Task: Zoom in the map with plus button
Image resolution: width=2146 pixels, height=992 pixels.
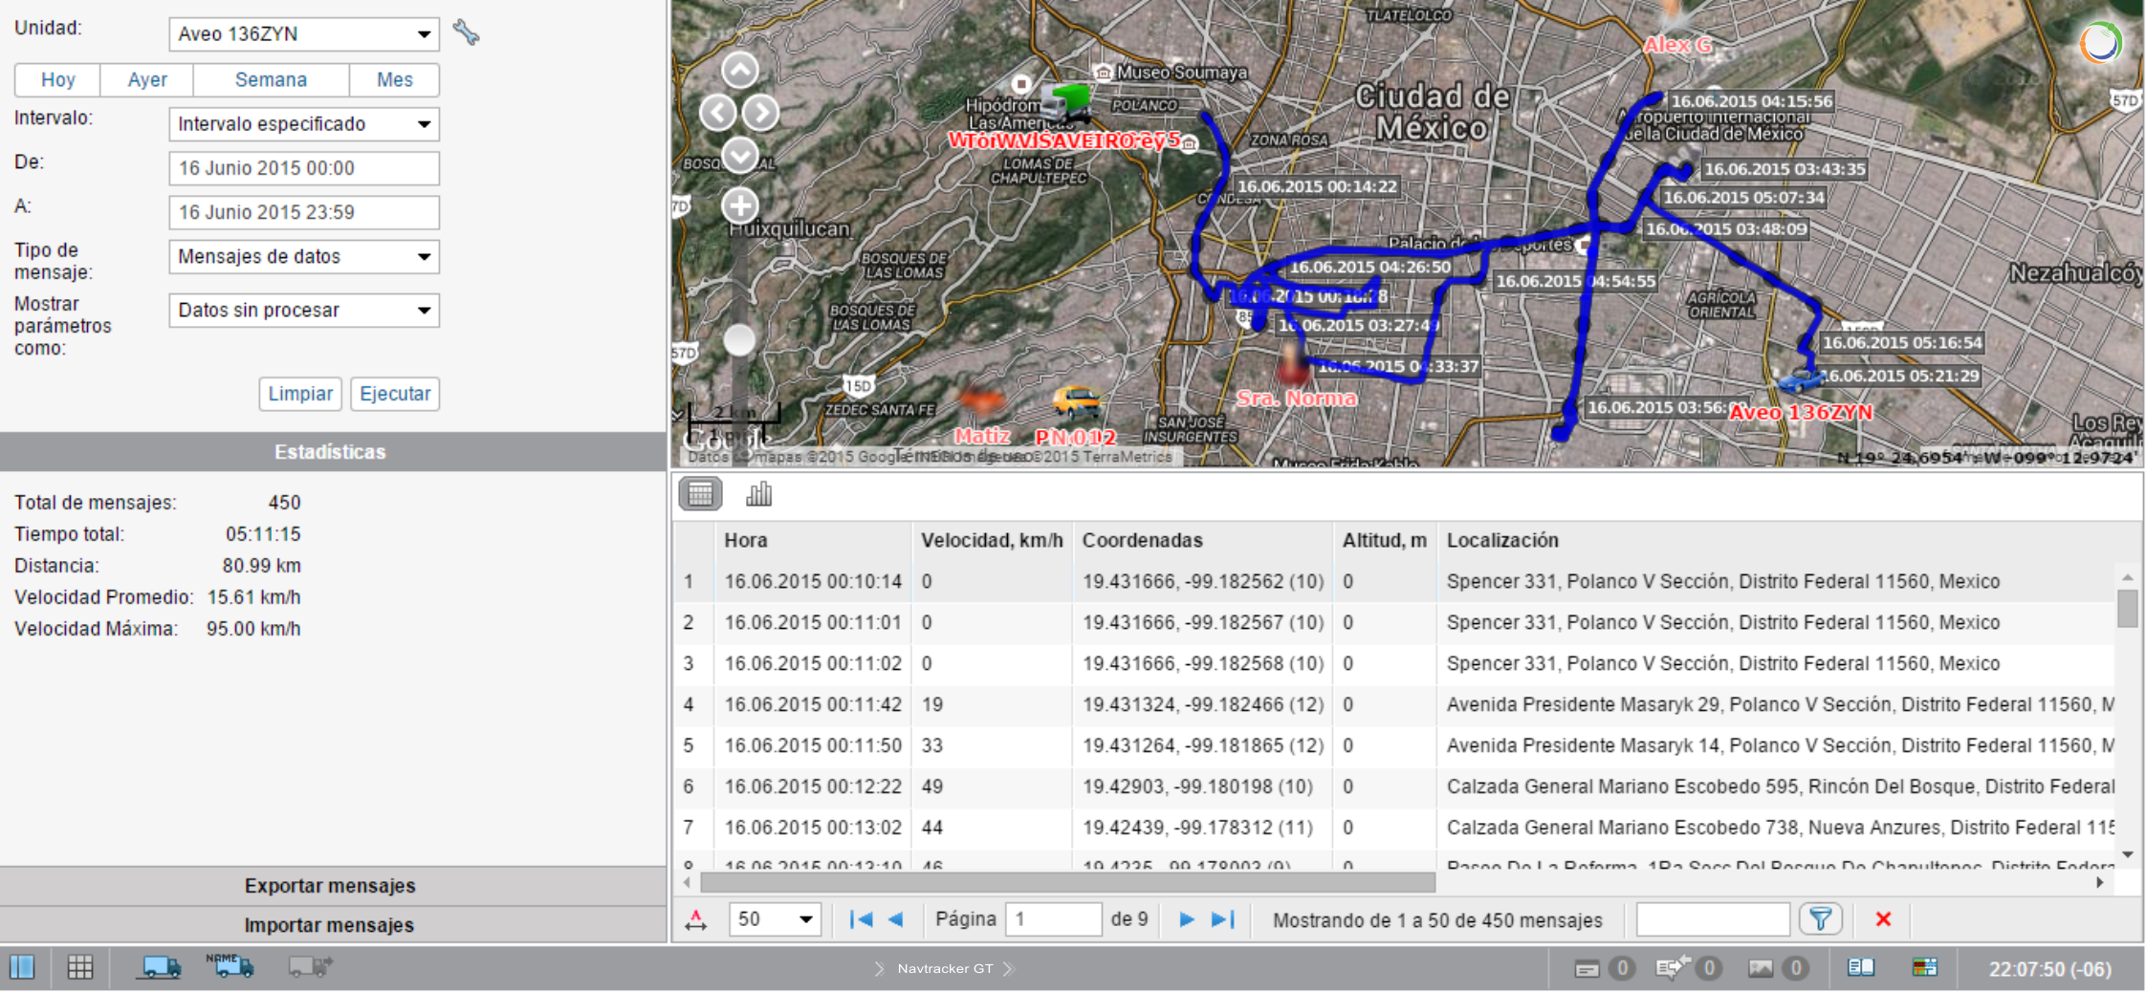Action: 739,205
